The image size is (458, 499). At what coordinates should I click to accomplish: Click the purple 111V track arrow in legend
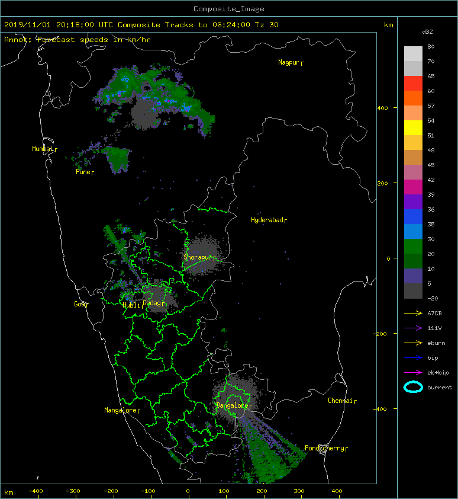coord(413,328)
